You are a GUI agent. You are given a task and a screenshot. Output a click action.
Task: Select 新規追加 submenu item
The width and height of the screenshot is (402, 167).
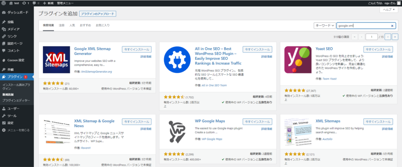(x=8, y=95)
